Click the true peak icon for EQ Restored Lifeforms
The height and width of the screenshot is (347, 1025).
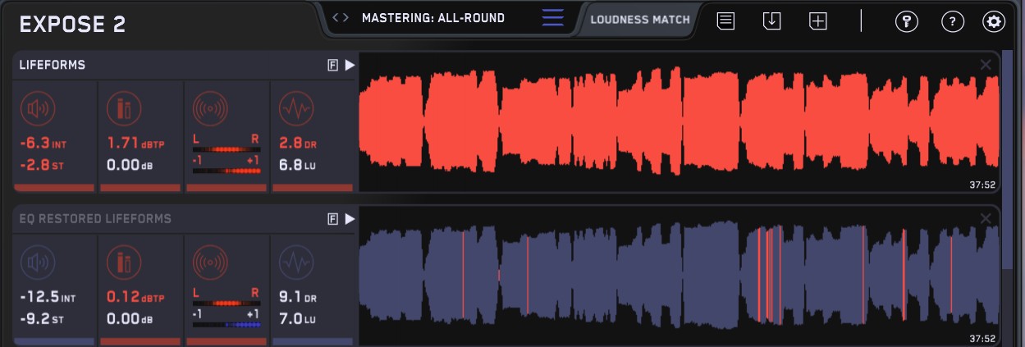(124, 263)
